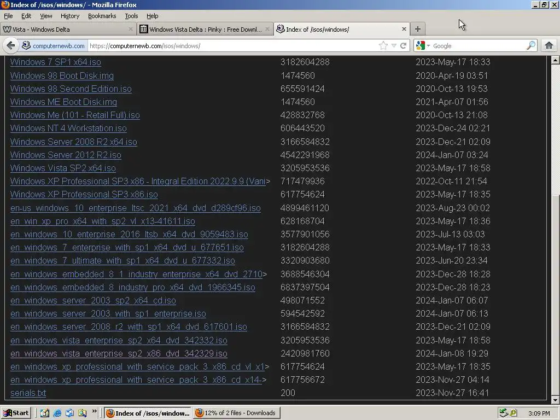The height and width of the screenshot is (420, 560).
Task: Close the Vista - Windows Delta tab
Action: tap(131, 29)
